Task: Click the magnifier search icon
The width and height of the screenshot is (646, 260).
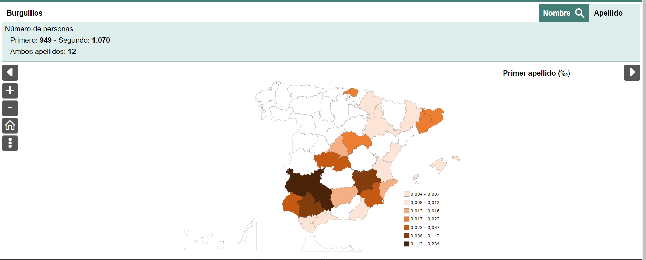Action: click(580, 13)
